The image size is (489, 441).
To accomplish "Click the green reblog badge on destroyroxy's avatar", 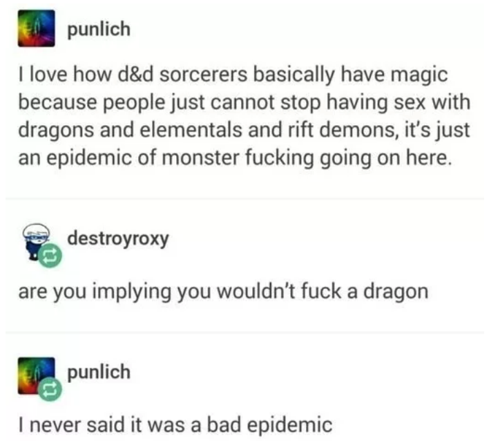I will tap(50, 256).
